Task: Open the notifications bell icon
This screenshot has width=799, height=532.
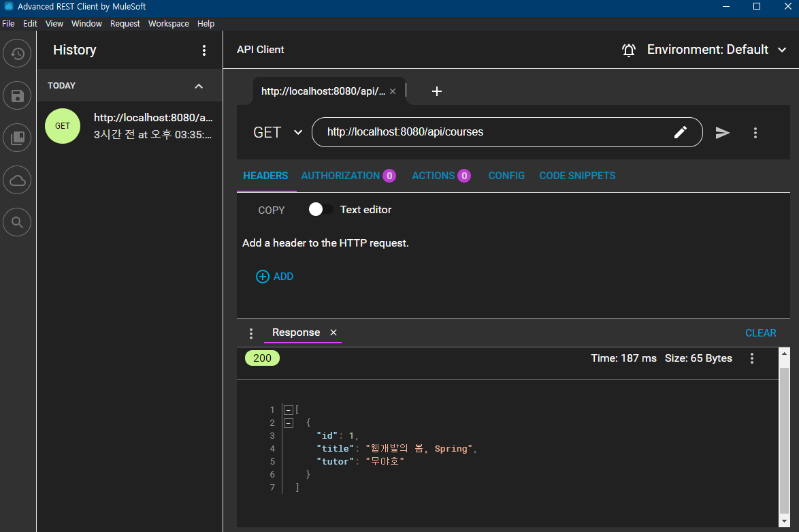Action: [x=629, y=50]
